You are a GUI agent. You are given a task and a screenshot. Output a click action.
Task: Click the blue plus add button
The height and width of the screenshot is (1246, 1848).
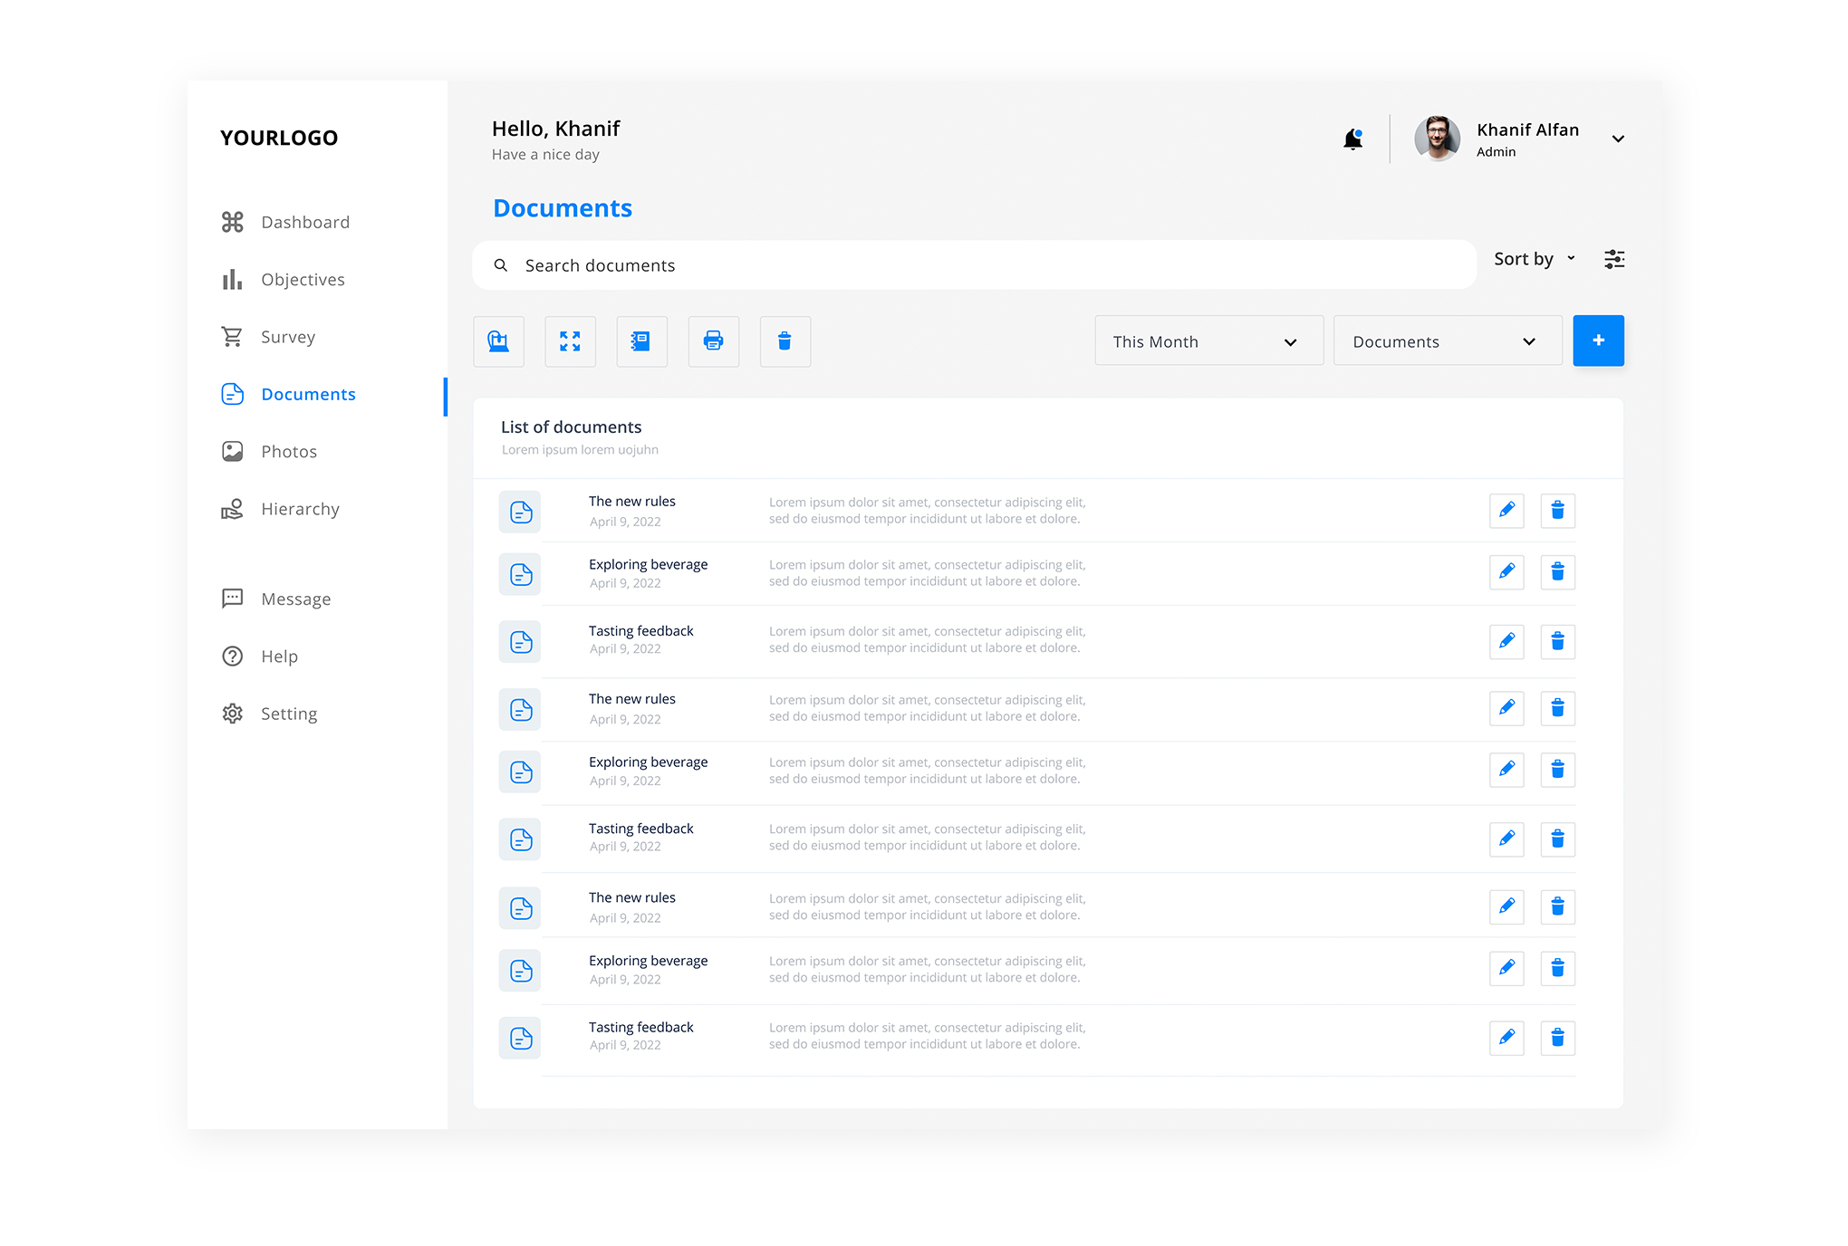[x=1598, y=341]
